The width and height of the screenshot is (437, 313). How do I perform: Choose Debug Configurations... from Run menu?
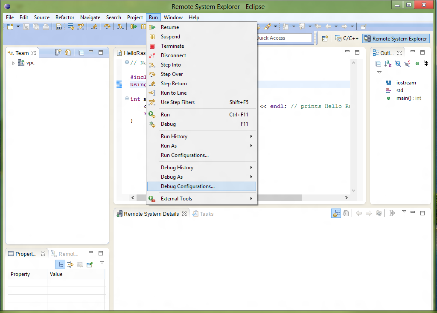(x=201, y=186)
